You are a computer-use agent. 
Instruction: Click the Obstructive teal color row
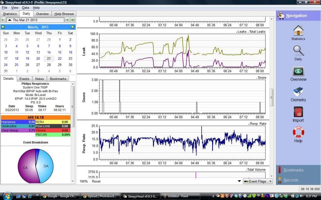18,126
